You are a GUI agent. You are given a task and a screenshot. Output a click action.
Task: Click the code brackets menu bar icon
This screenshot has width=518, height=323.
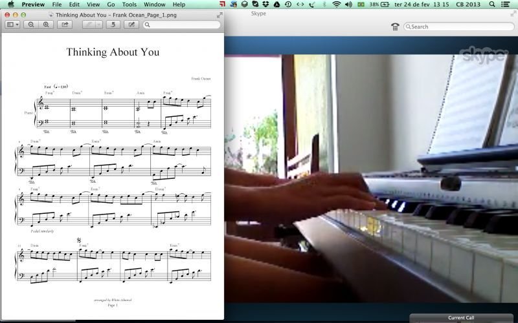click(x=300, y=5)
